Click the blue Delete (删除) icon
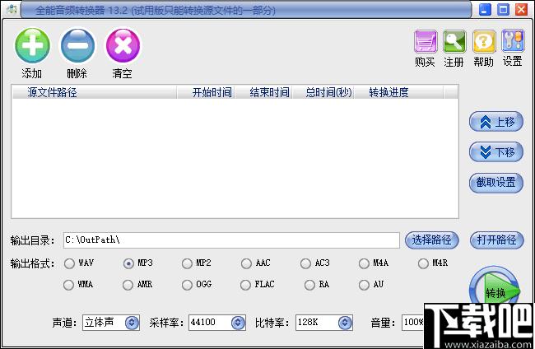The image size is (535, 349). pyautogui.click(x=77, y=45)
